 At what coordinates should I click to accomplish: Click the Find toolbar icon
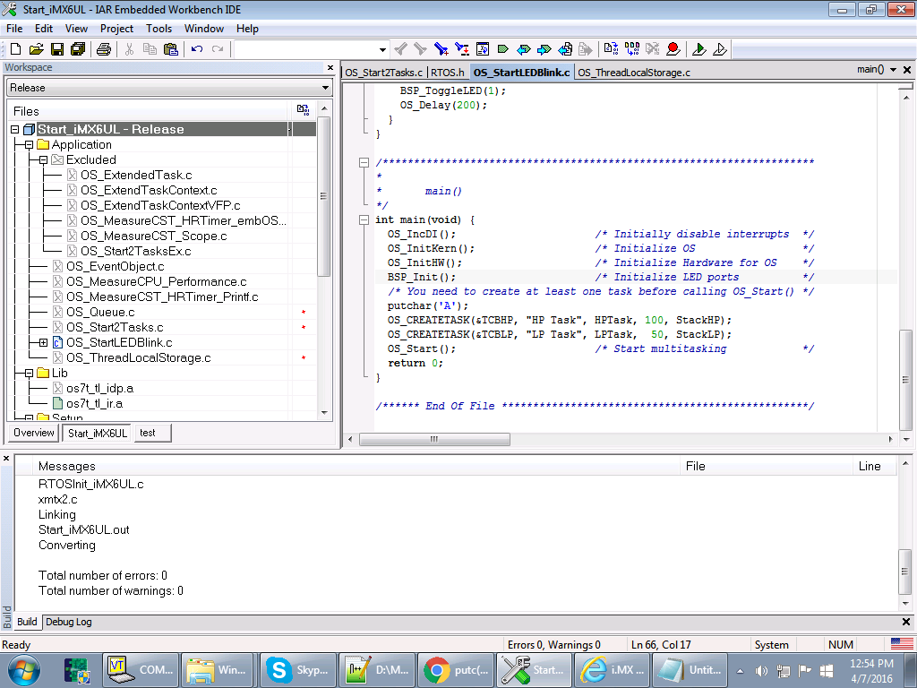pos(441,49)
